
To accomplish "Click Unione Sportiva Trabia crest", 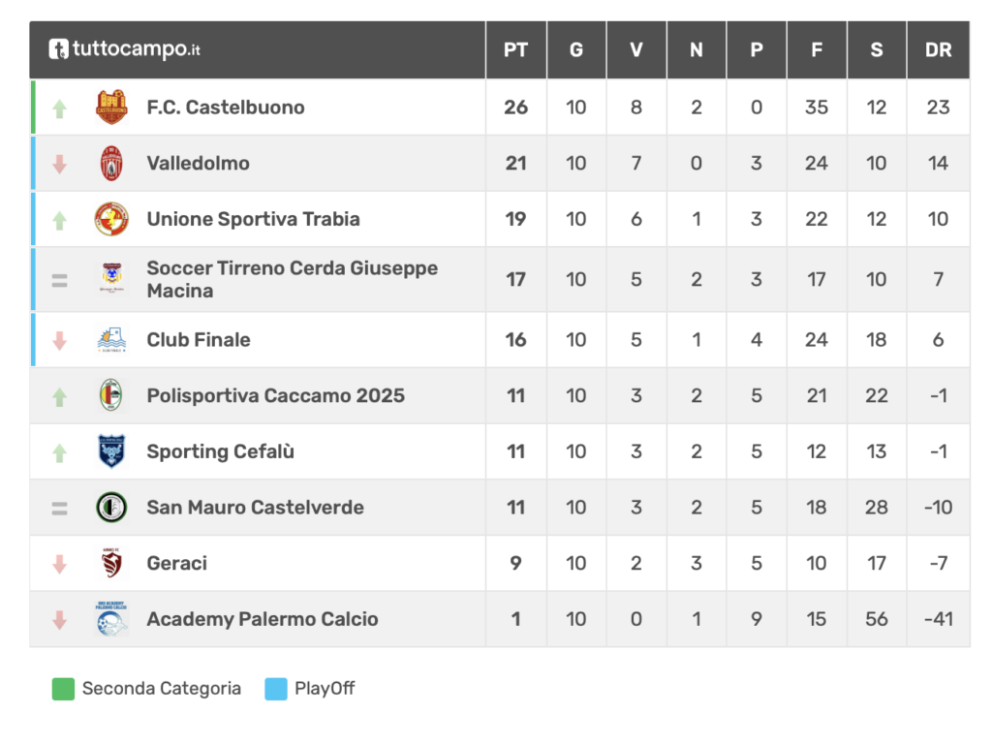I will point(111,219).
